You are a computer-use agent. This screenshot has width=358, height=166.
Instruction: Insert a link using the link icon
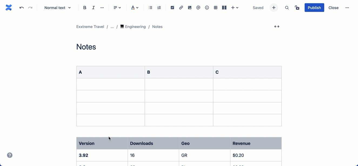(181, 8)
